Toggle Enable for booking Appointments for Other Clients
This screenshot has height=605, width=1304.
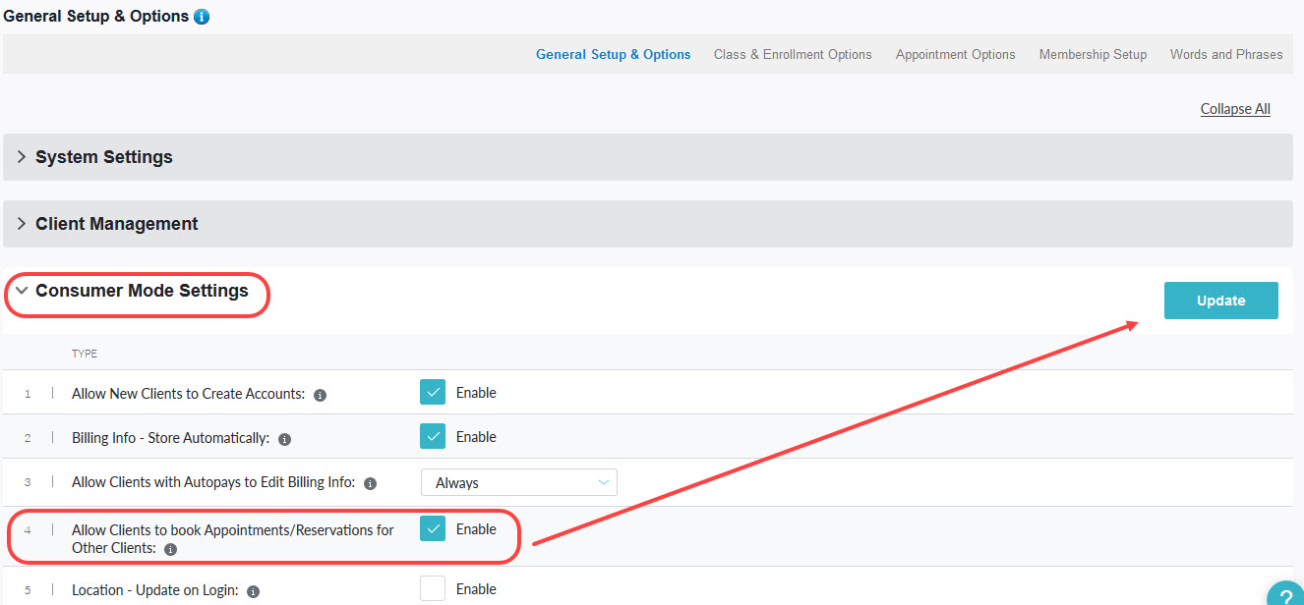(433, 528)
